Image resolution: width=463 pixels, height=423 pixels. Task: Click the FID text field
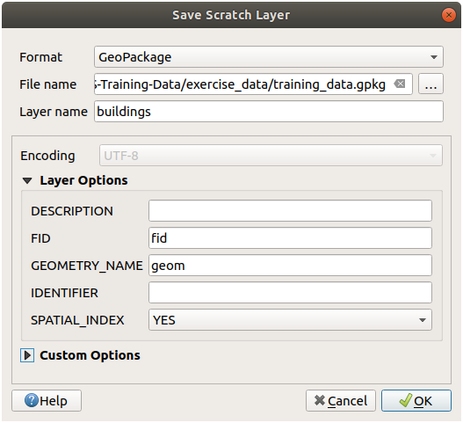[x=290, y=238]
